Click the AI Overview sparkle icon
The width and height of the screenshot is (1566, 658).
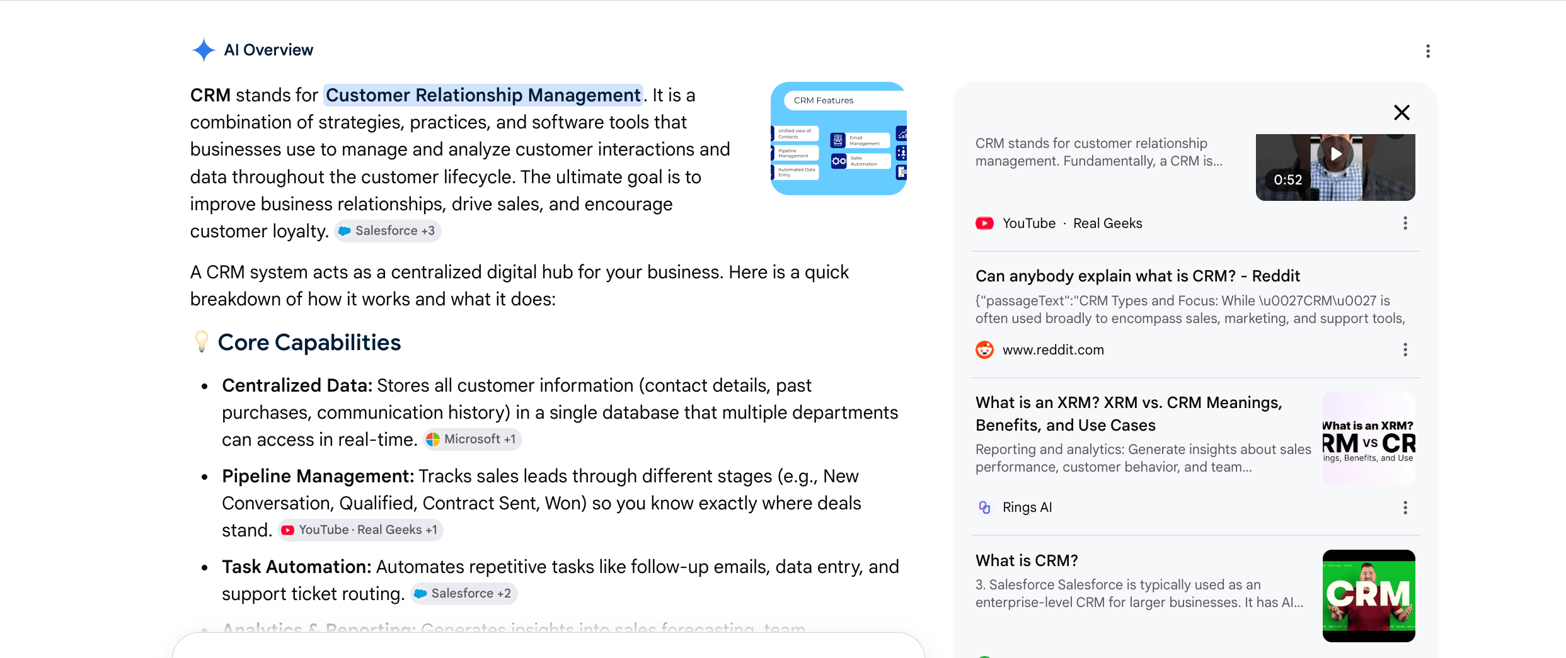[x=204, y=50]
